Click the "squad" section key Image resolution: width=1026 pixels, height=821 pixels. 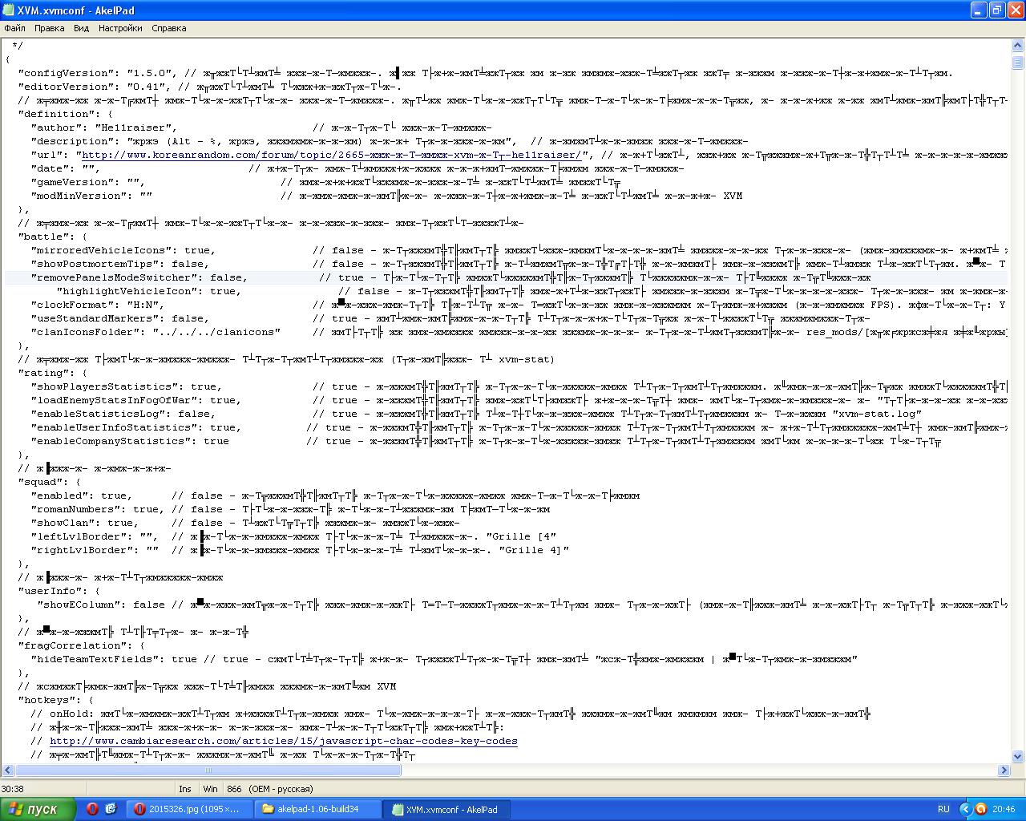(x=40, y=482)
